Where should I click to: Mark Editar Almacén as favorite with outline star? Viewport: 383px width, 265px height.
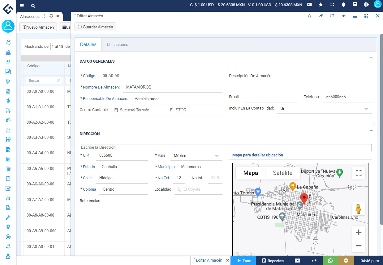pyautogui.click(x=309, y=16)
